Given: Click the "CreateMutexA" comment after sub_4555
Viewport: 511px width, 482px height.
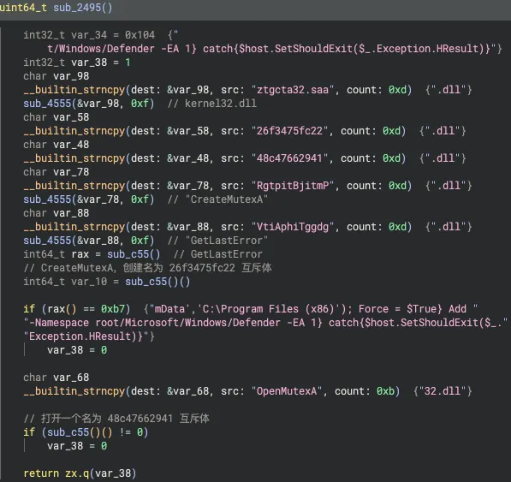Looking at the screenshot, I should [217, 199].
